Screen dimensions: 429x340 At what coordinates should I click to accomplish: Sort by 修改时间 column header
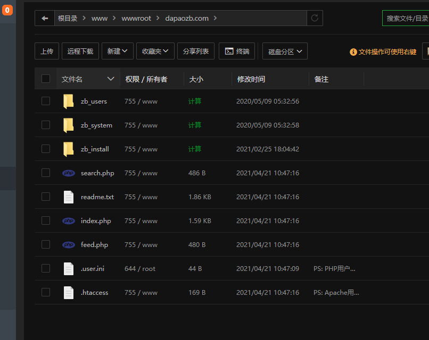251,79
